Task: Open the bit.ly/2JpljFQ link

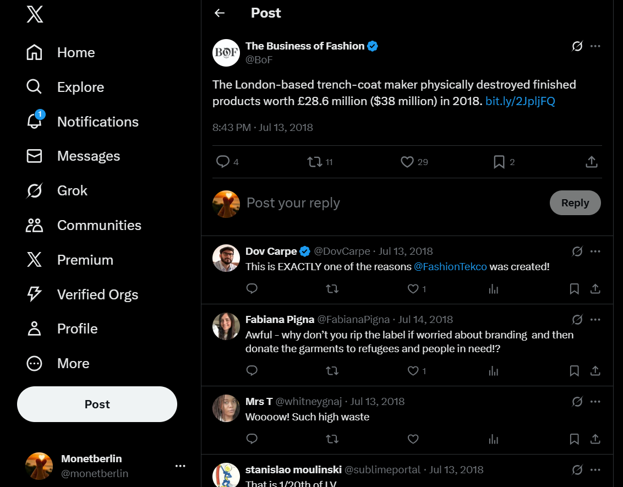Action: [x=520, y=101]
